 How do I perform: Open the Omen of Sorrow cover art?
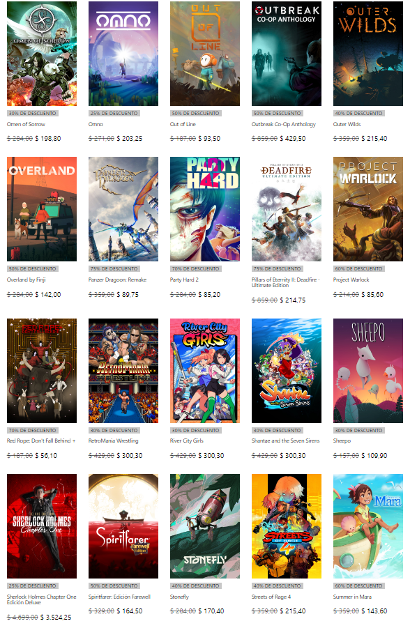(x=42, y=54)
